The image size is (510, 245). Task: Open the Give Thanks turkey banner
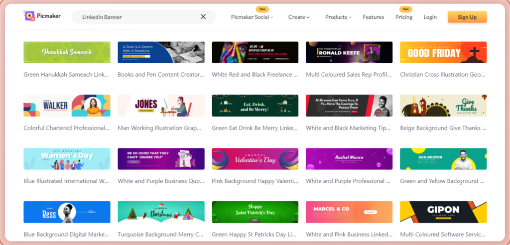pos(443,106)
